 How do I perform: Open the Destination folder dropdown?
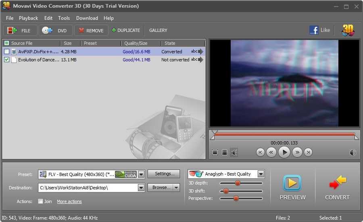tap(141, 187)
